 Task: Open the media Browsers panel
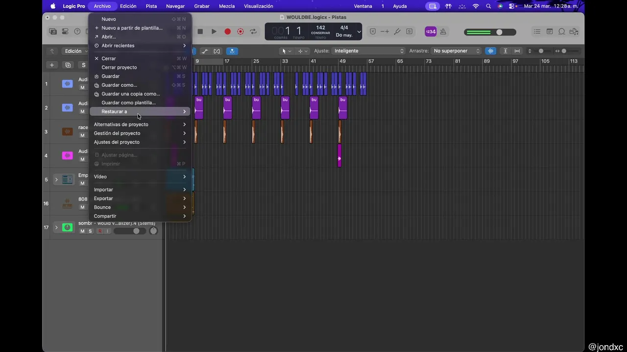pyautogui.click(x=574, y=31)
